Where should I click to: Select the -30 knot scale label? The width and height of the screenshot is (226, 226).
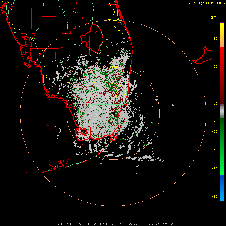tap(215, 141)
